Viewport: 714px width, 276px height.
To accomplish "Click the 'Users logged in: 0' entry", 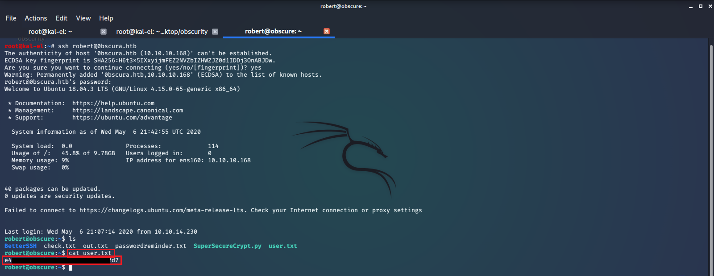I will point(169,153).
